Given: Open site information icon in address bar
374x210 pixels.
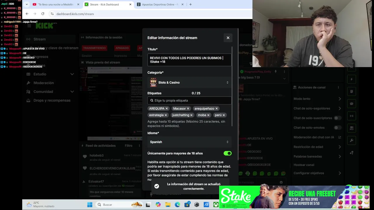Looking at the screenshot, I should [x=52, y=14].
